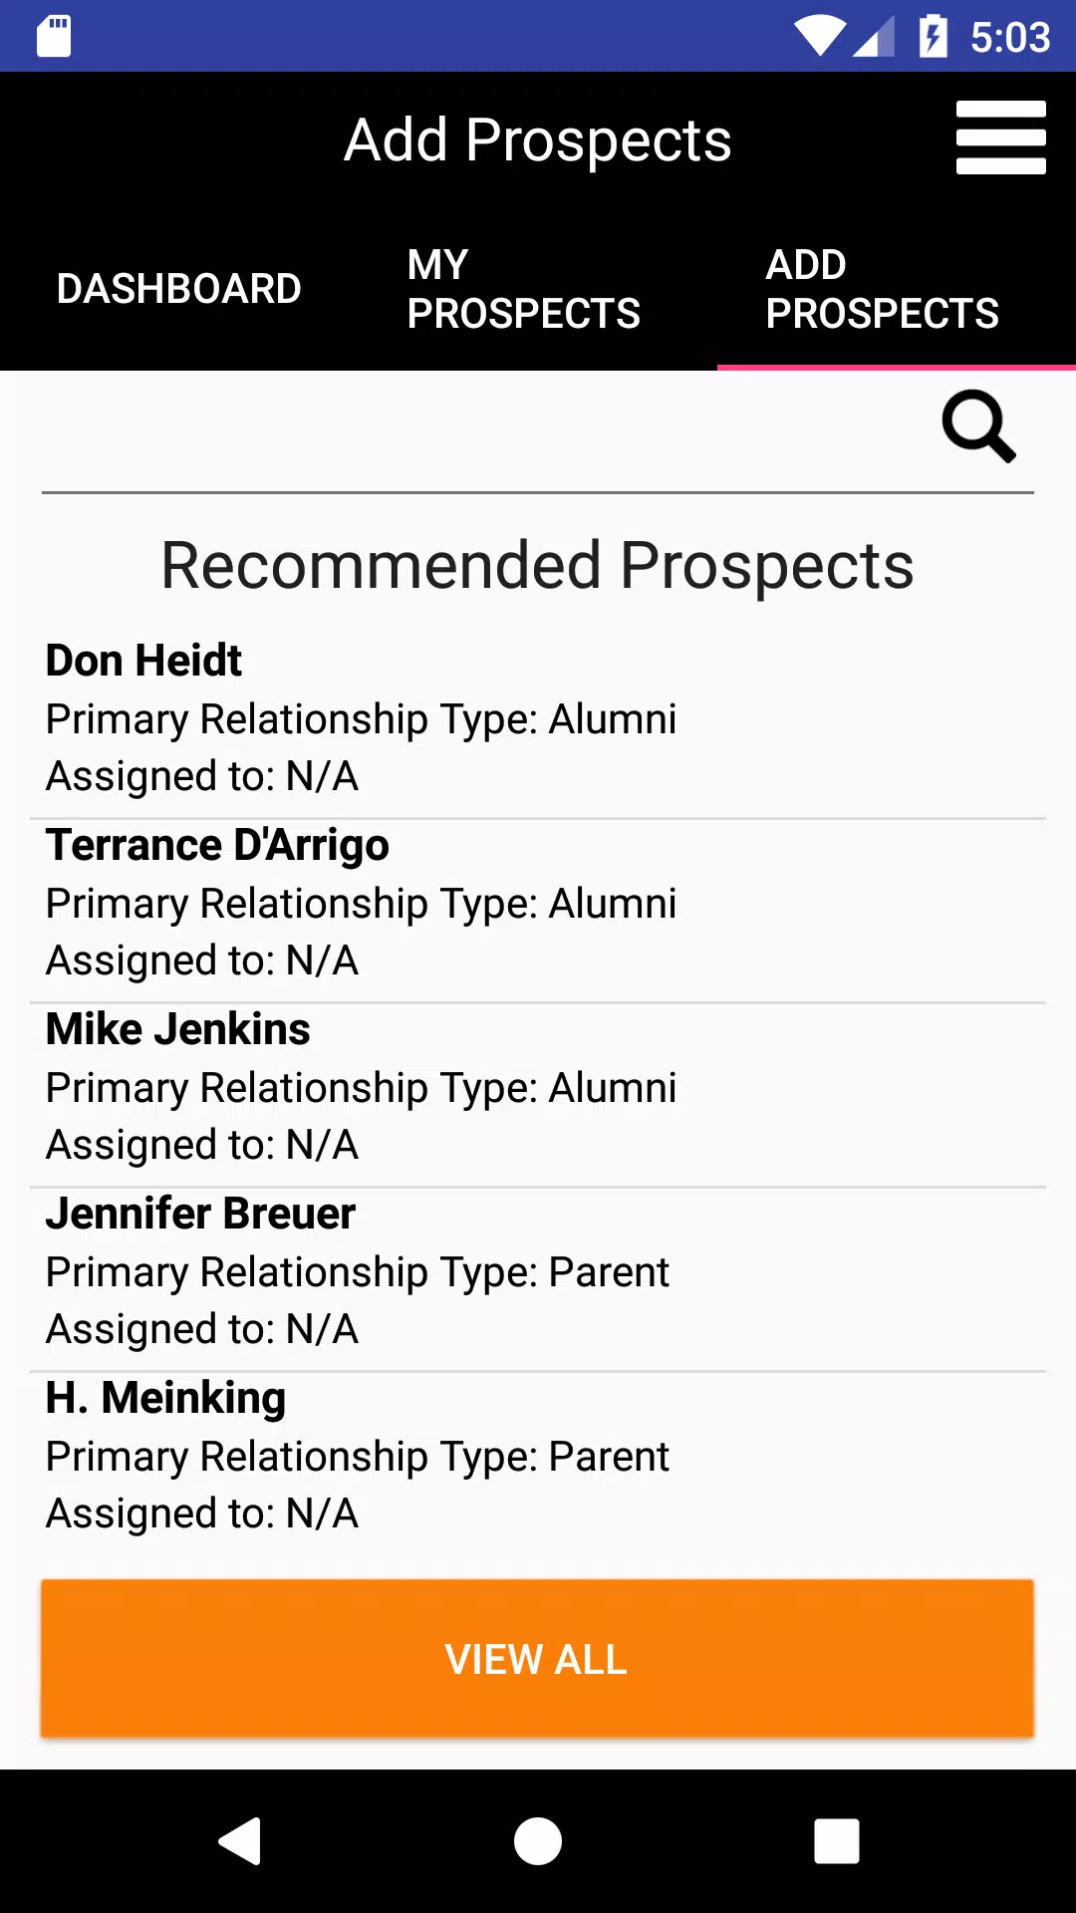
Task: Tap the Android home circle button
Action: point(538,1840)
